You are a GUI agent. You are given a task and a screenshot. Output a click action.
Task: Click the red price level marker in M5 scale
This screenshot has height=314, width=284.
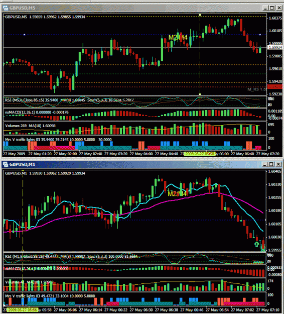275,87
